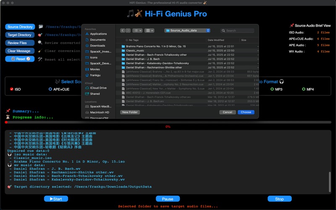Go forward in the file dialog
336x210 pixels.
pos(128,31)
